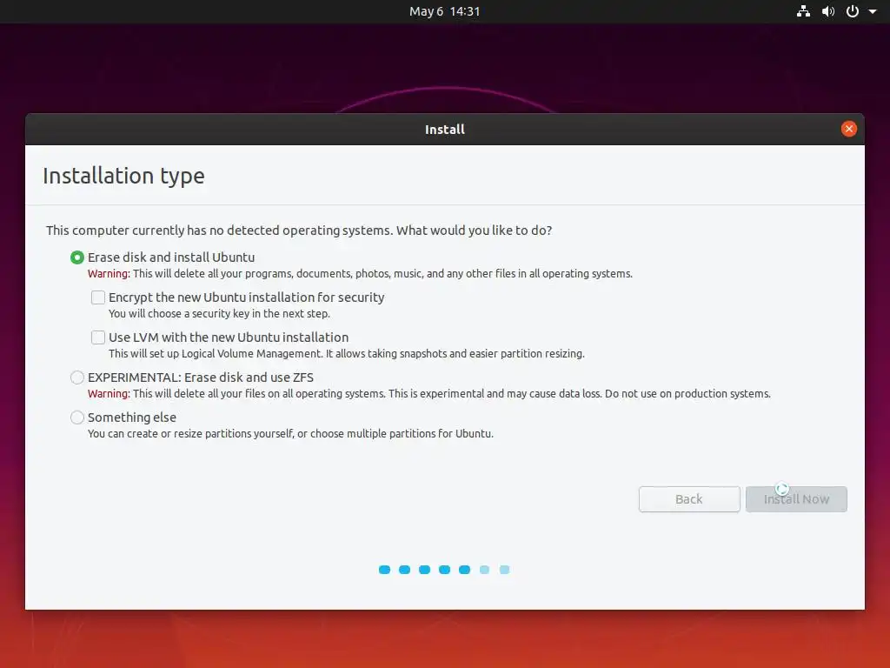This screenshot has height=668, width=890.
Task: Click the Installation type heading
Action: [x=123, y=176]
